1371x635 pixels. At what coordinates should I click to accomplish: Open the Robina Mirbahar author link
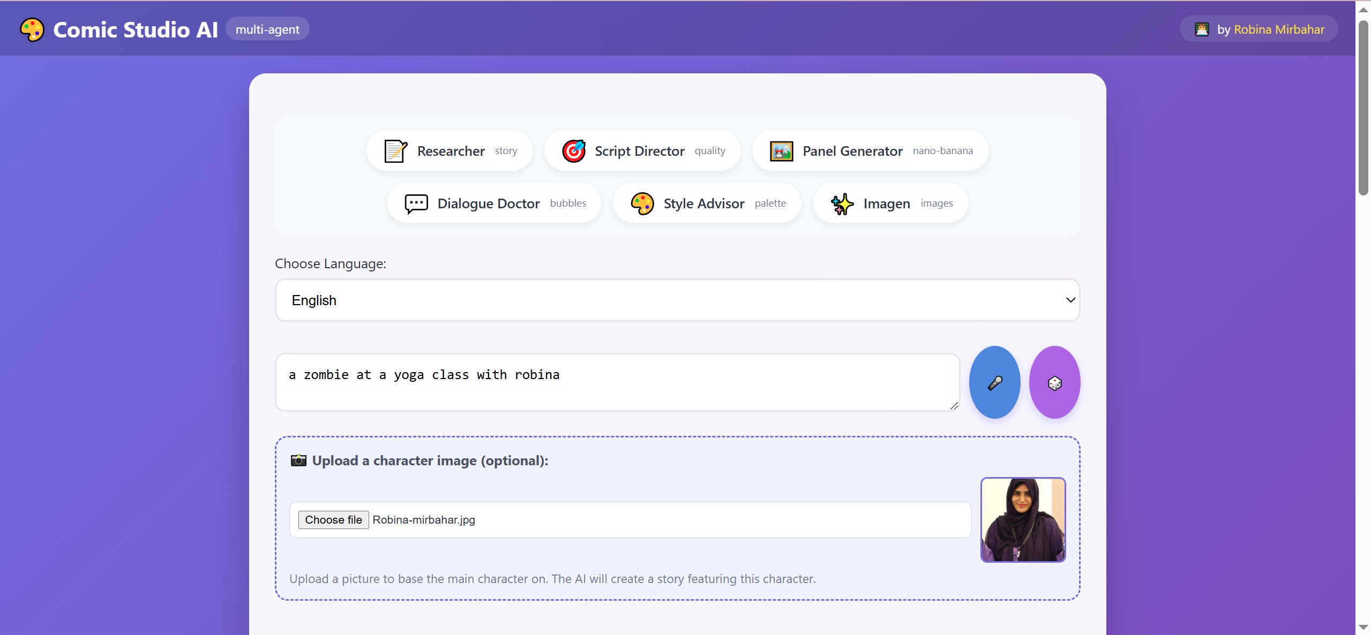click(1278, 29)
